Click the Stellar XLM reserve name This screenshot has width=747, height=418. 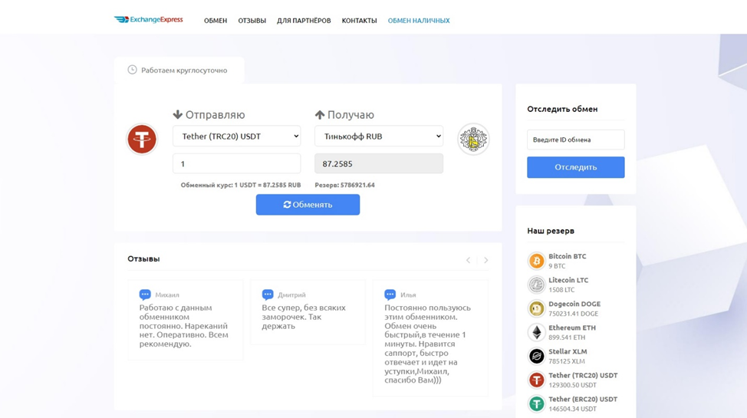point(568,351)
